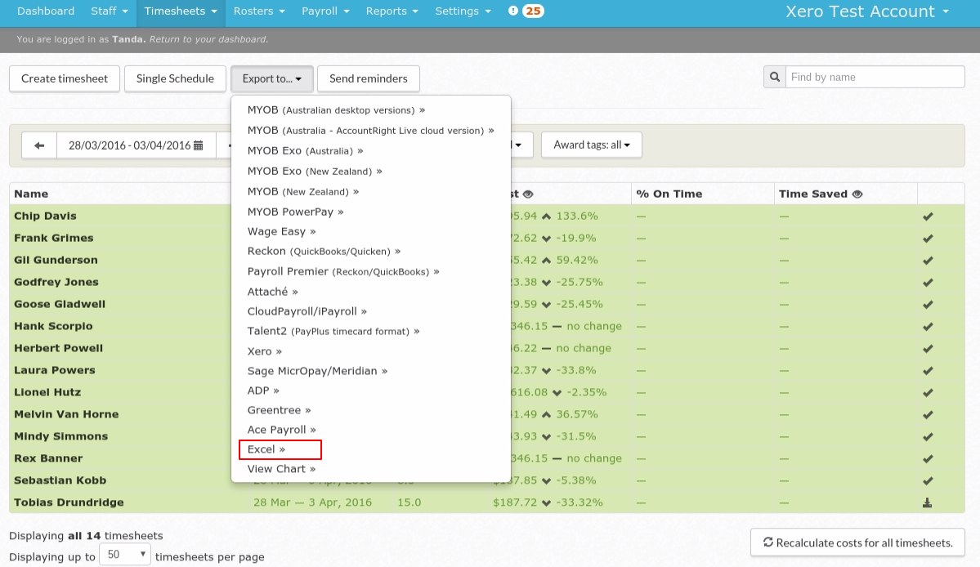Choose Xero export option

(264, 351)
